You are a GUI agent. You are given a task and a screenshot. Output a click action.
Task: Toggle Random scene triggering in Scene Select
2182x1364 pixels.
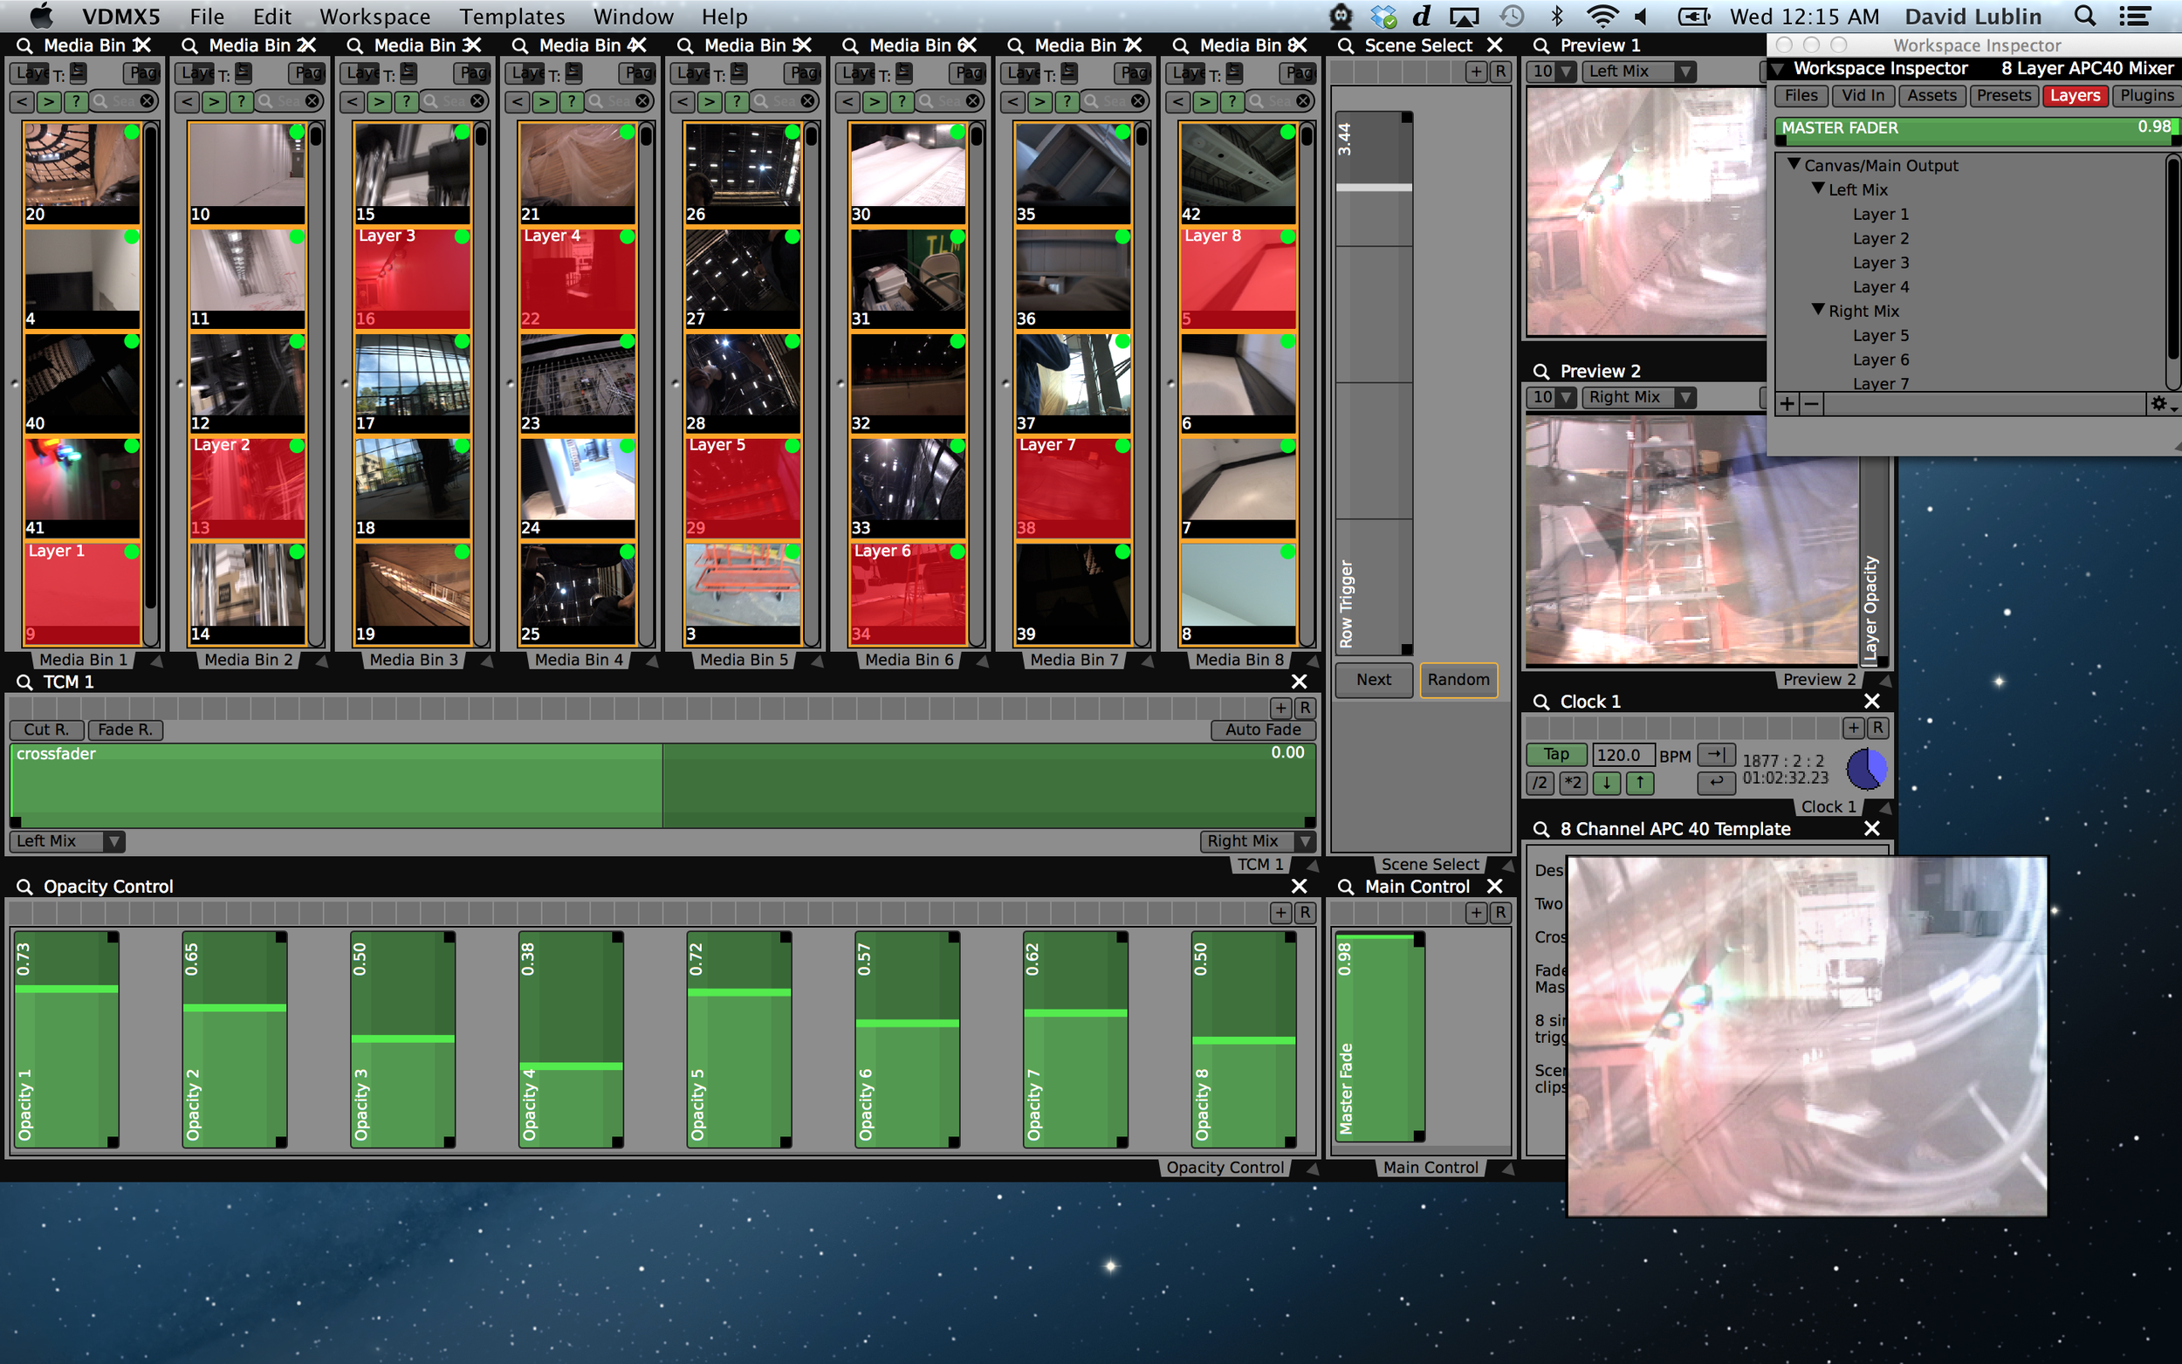(x=1458, y=680)
